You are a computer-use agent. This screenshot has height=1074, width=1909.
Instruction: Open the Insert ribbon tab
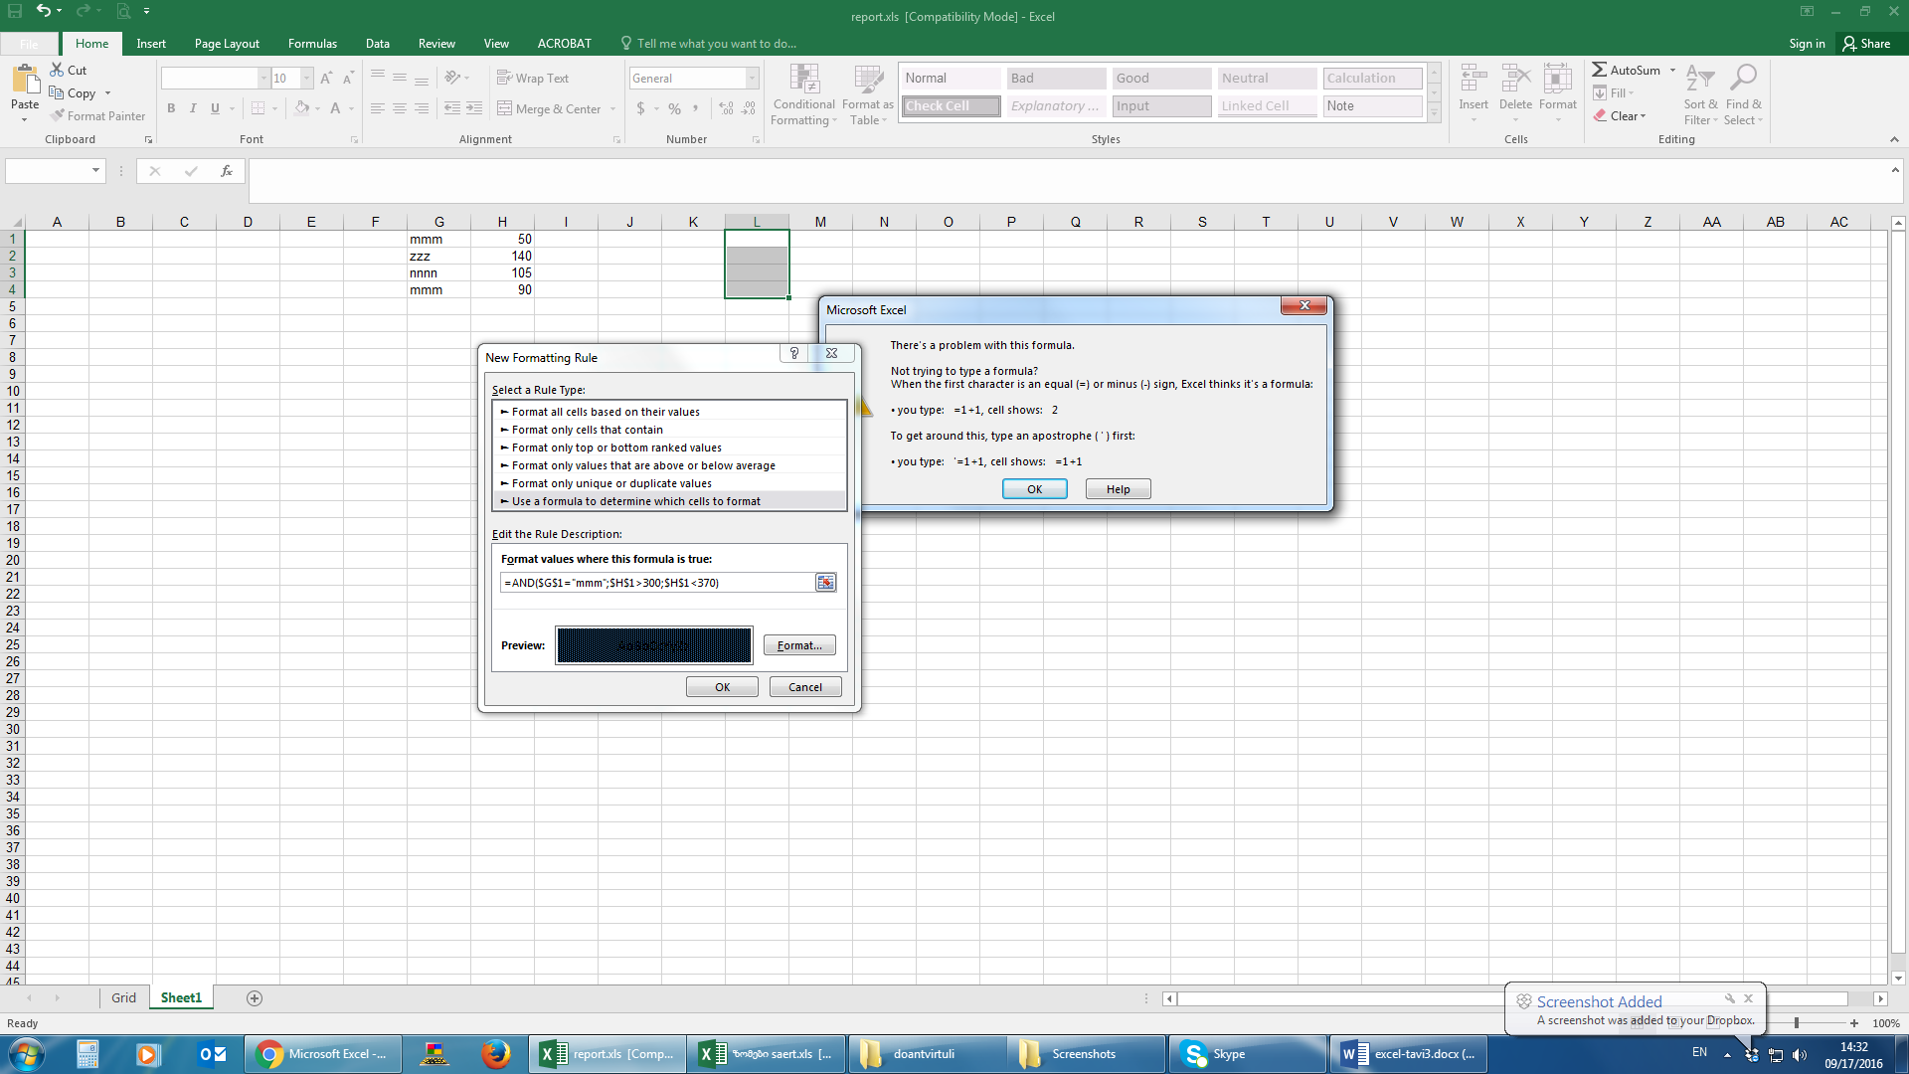[151, 43]
